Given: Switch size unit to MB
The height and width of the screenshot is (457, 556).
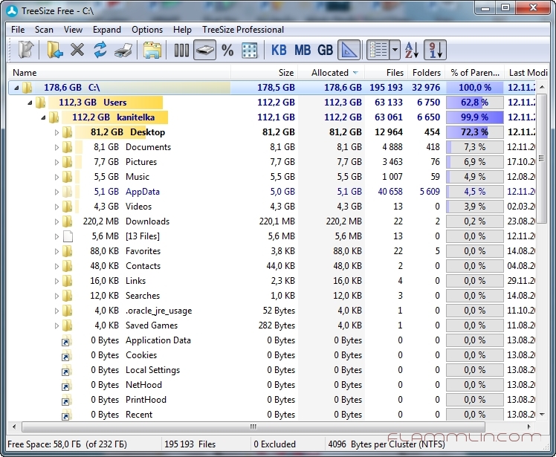Looking at the screenshot, I should 302,51.
